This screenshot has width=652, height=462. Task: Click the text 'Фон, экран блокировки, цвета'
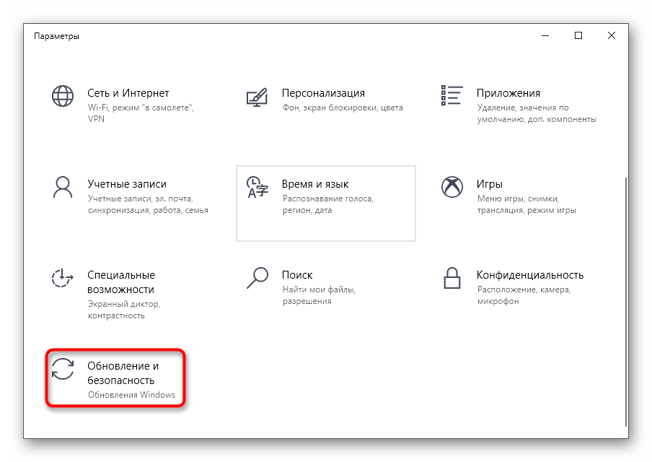[x=343, y=108]
